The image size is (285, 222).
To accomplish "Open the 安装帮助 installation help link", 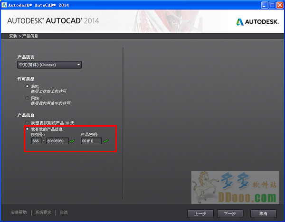I will coord(19,213).
